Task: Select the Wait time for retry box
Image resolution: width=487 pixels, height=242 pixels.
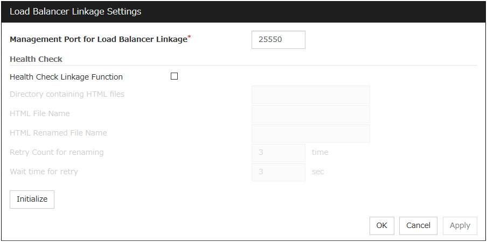Action: pos(278,172)
